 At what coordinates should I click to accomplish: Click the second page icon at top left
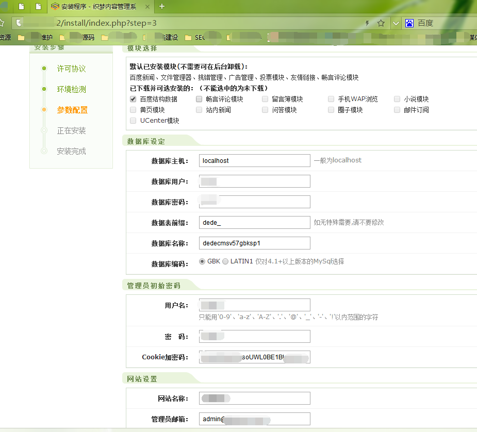(38, 7)
